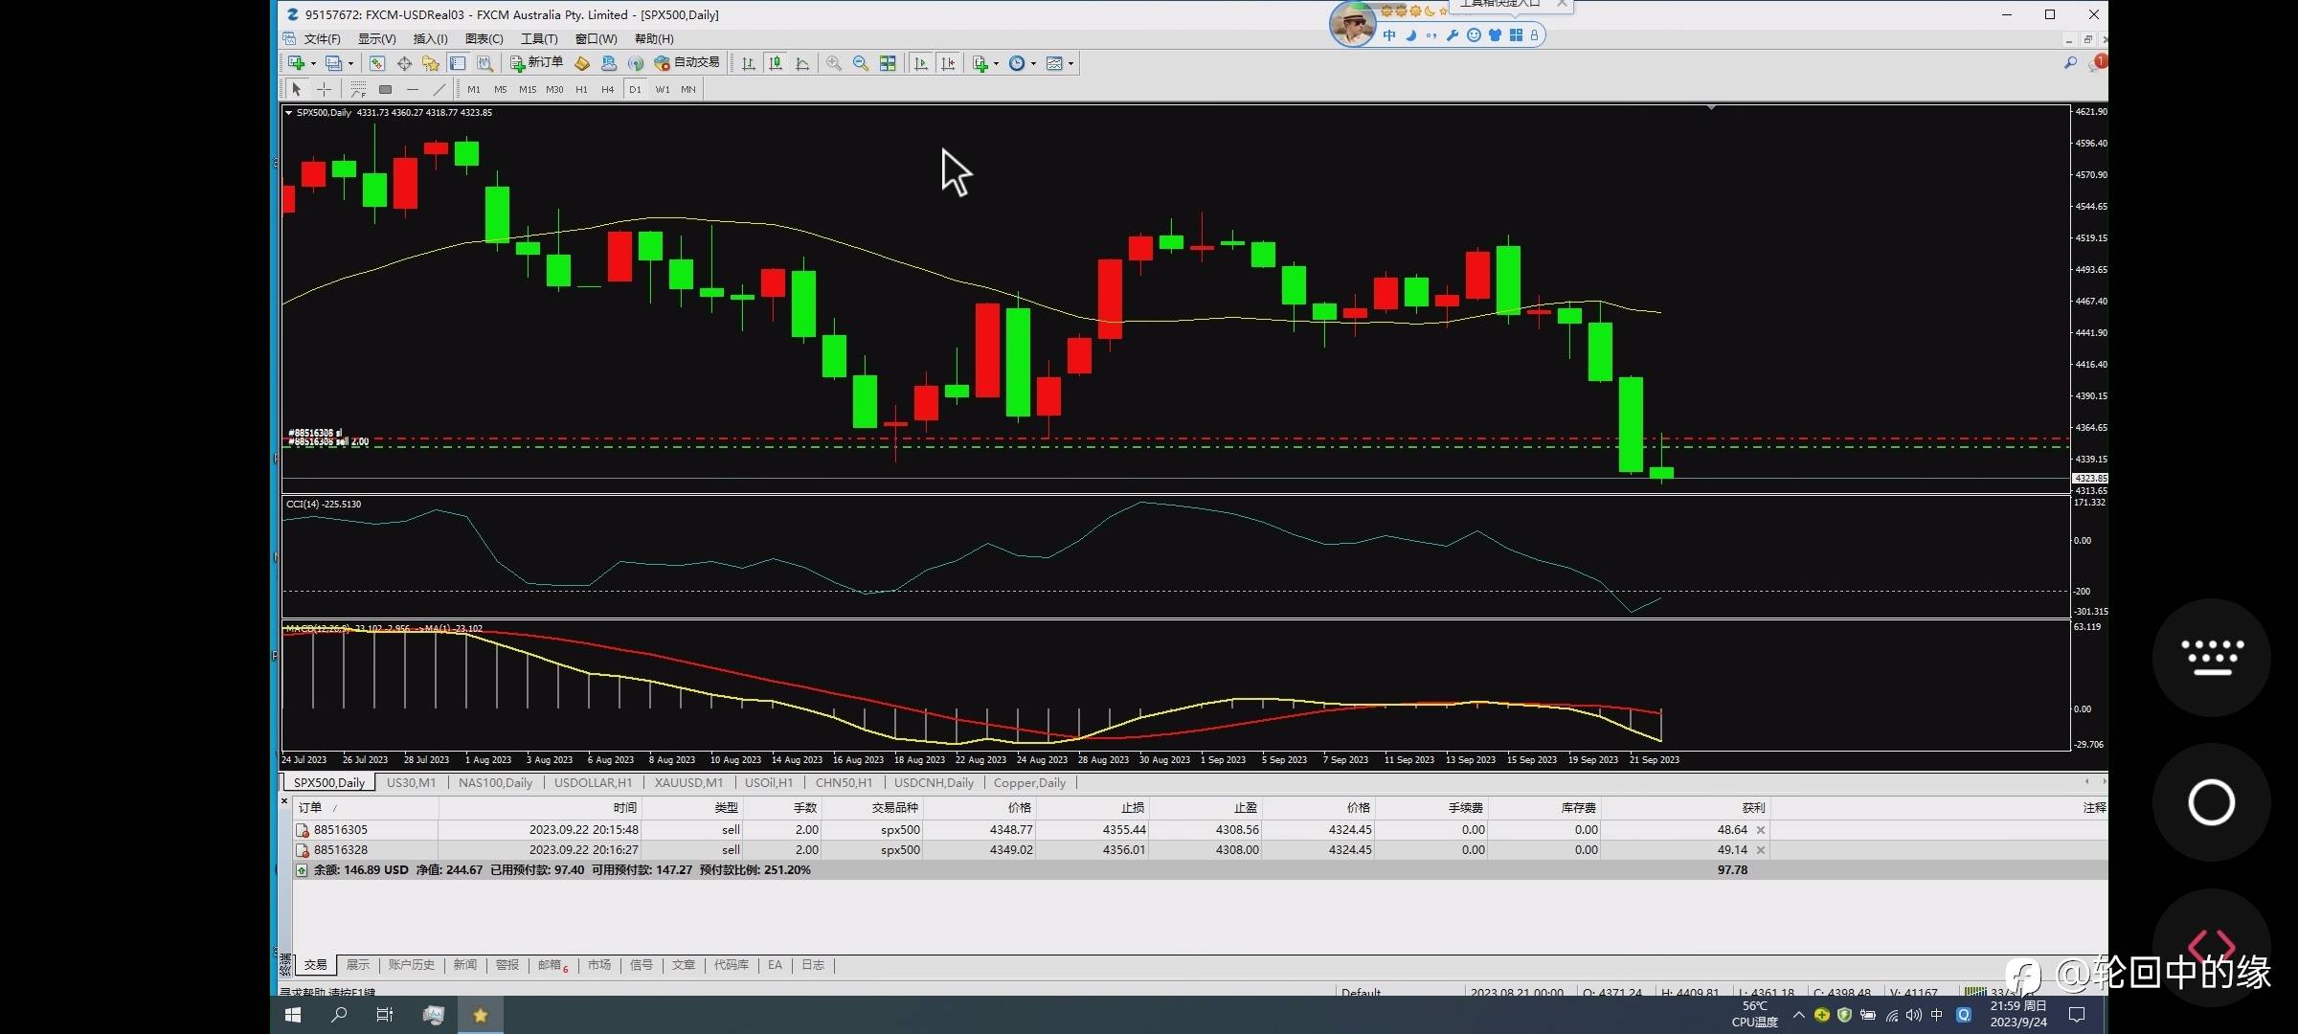This screenshot has width=2298, height=1034.
Task: Open the 插入(I) menu
Action: click(x=430, y=39)
